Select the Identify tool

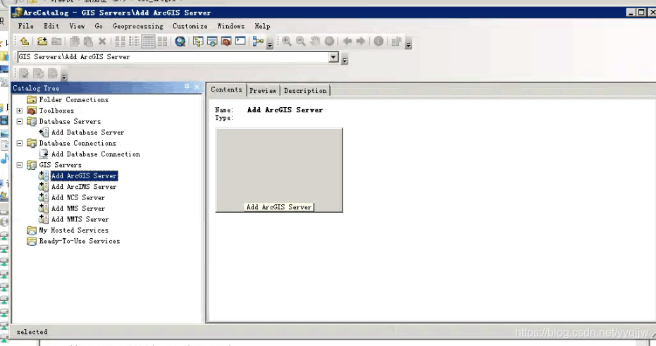click(378, 41)
